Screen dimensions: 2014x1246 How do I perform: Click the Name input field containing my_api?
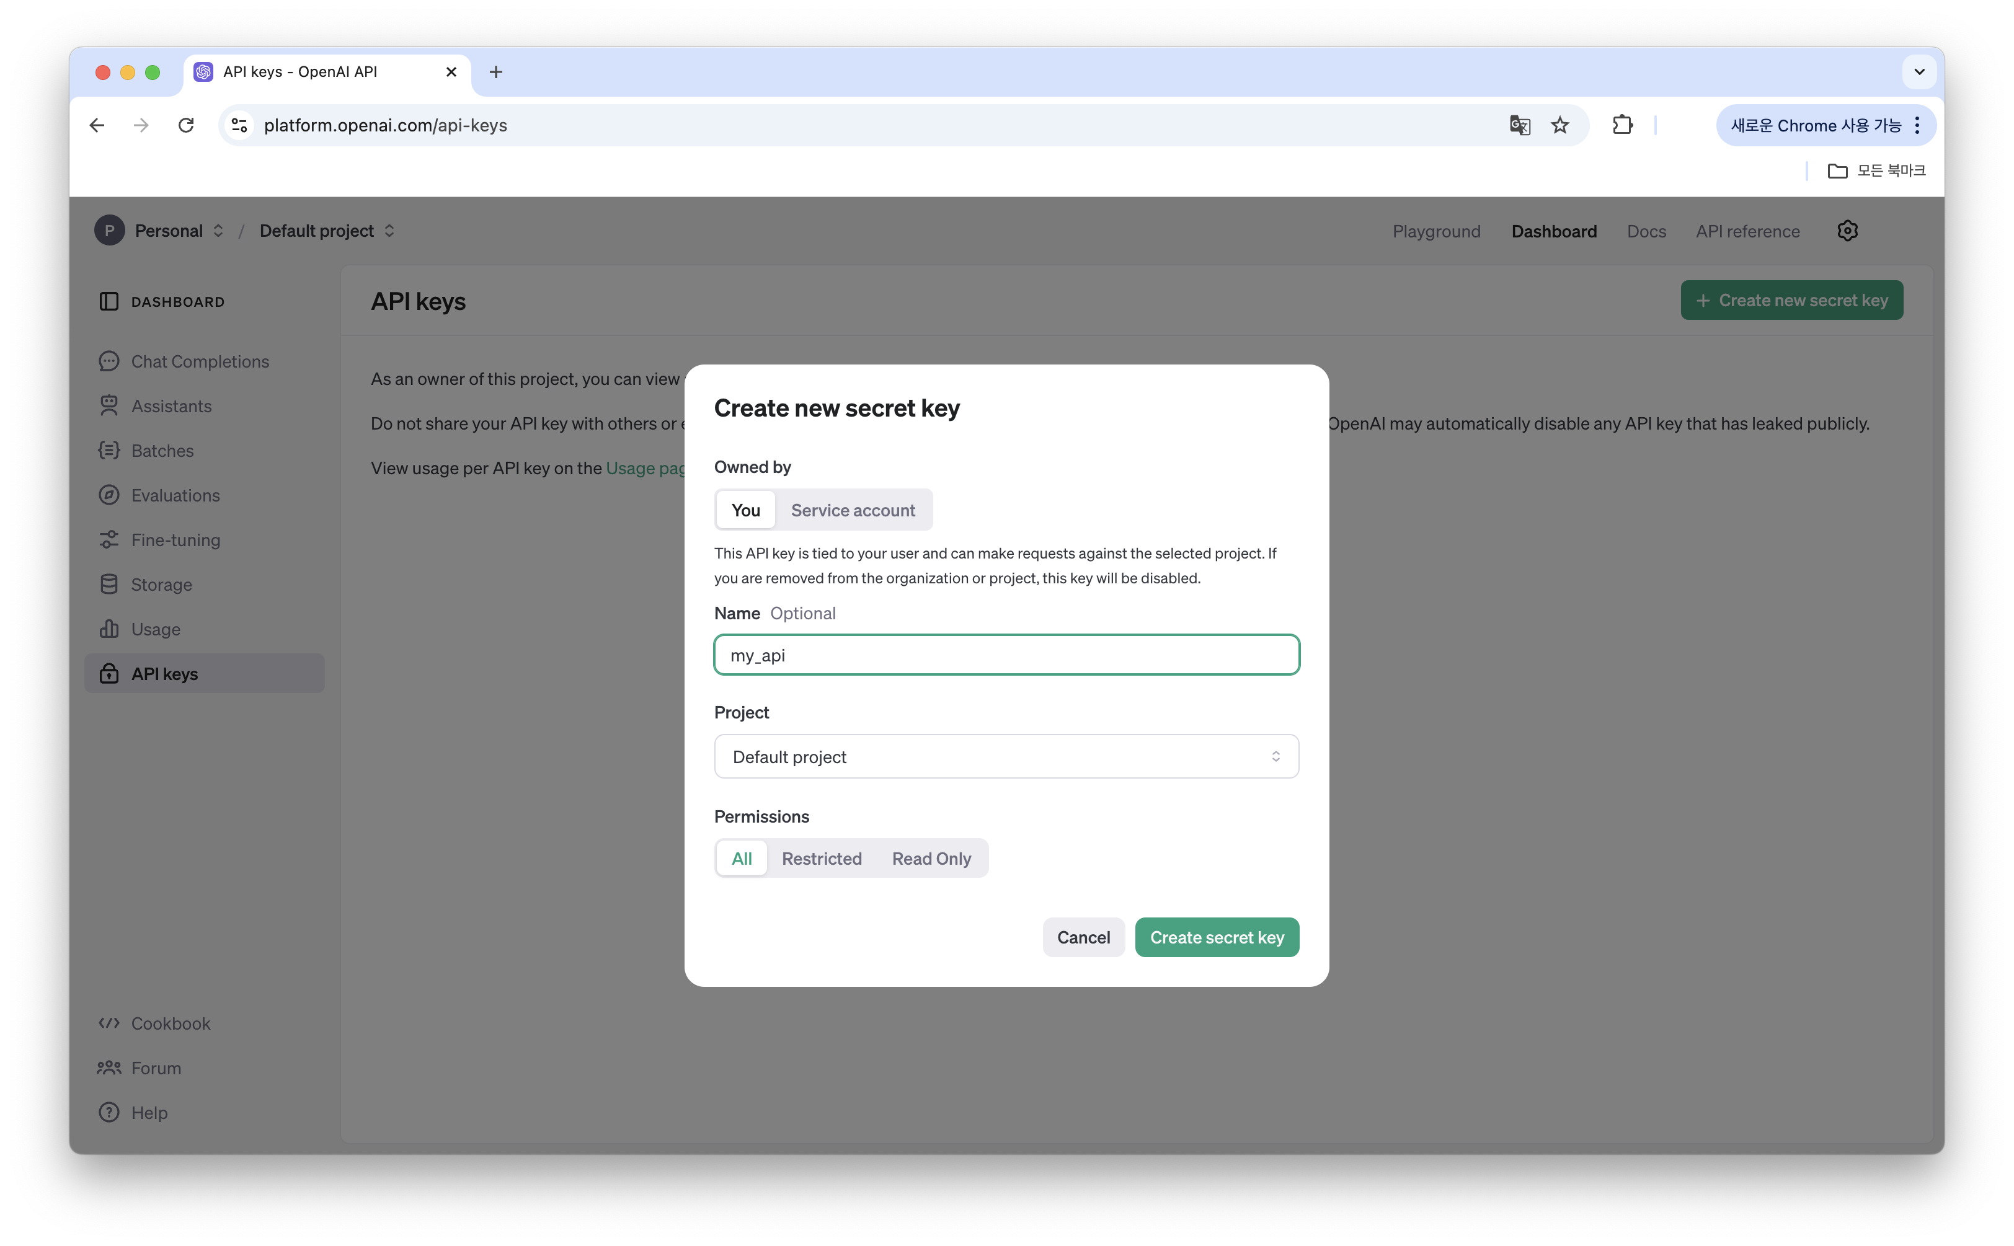[x=1005, y=655]
